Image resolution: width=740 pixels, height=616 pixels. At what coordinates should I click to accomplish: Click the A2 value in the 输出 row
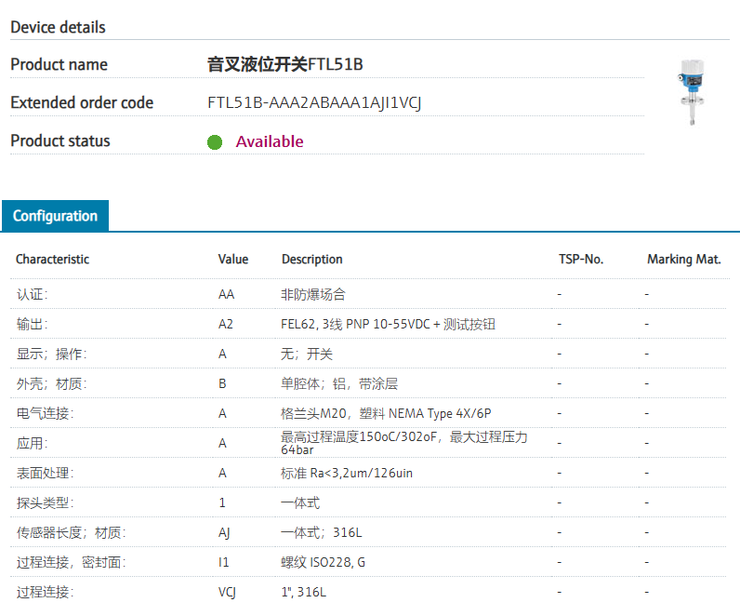click(226, 324)
